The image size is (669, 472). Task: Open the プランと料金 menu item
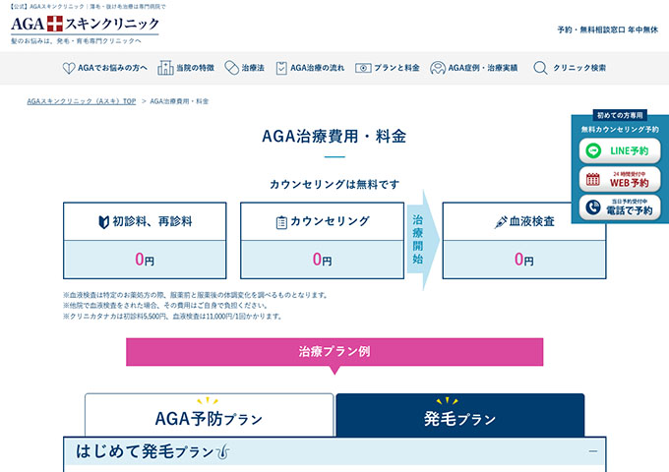pos(395,68)
